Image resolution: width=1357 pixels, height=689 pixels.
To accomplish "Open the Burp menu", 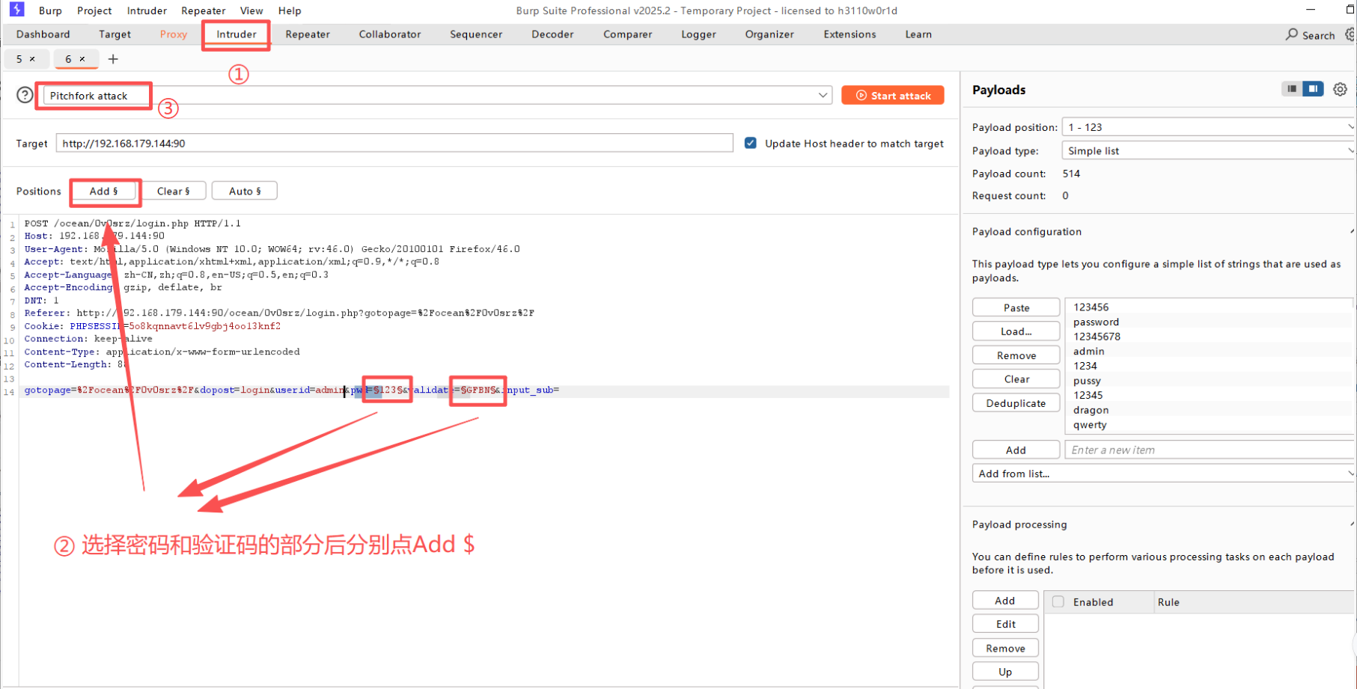I will 50,10.
